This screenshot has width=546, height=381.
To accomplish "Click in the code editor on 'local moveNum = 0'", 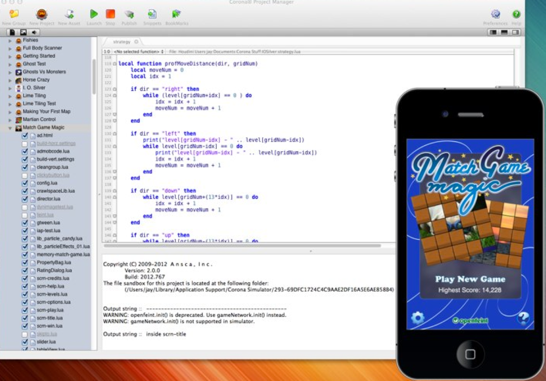I will click(157, 70).
